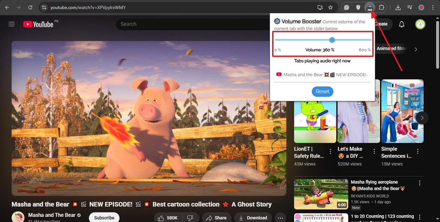Open options for 1 to 20 Counting video
Image resolution: width=440 pixels, height=222 pixels.
(420, 217)
